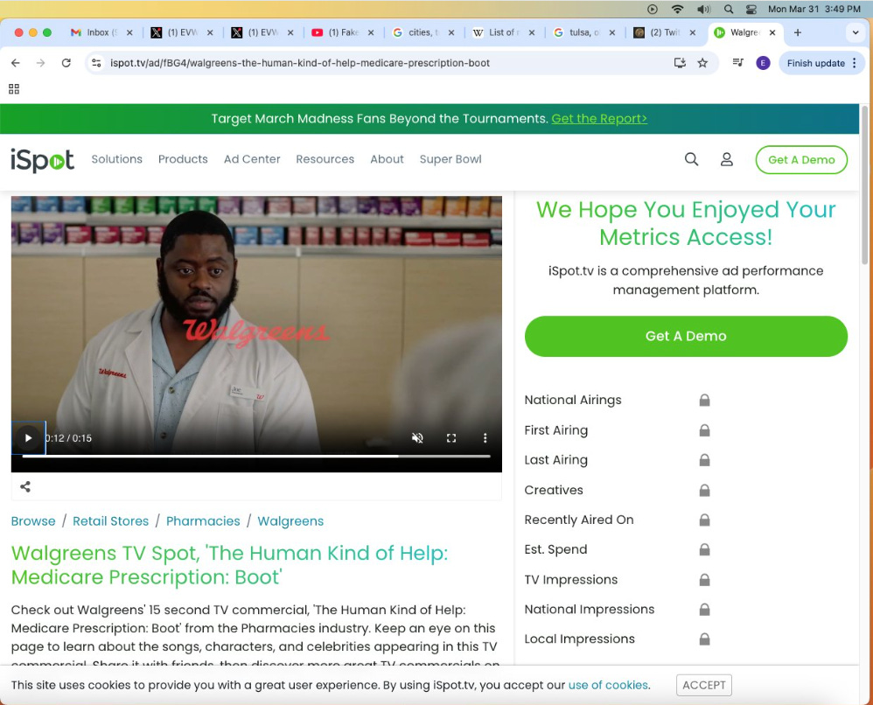The image size is (873, 705).
Task: Switch to the (2) Twit tab
Action: (x=665, y=32)
